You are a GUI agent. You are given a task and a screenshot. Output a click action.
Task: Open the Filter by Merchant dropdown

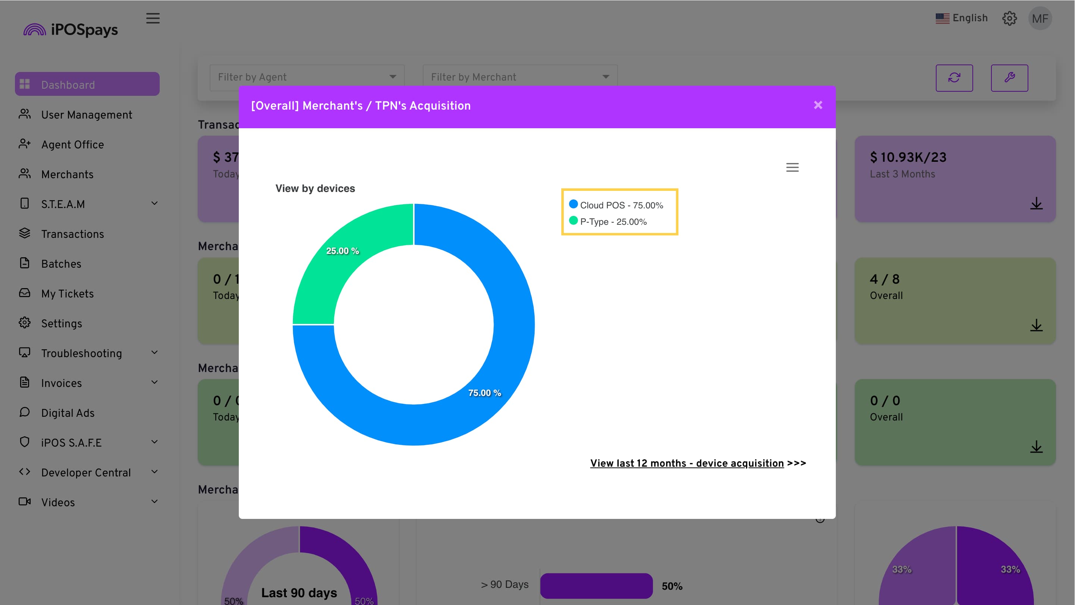pyautogui.click(x=519, y=77)
